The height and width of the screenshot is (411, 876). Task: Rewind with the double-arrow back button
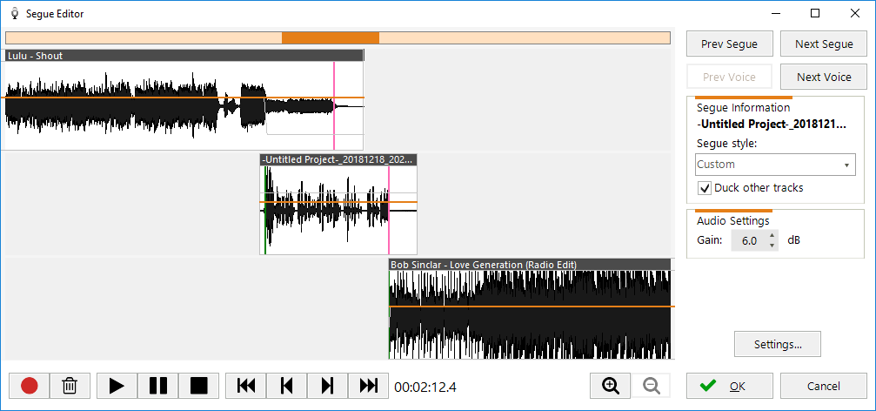point(246,386)
